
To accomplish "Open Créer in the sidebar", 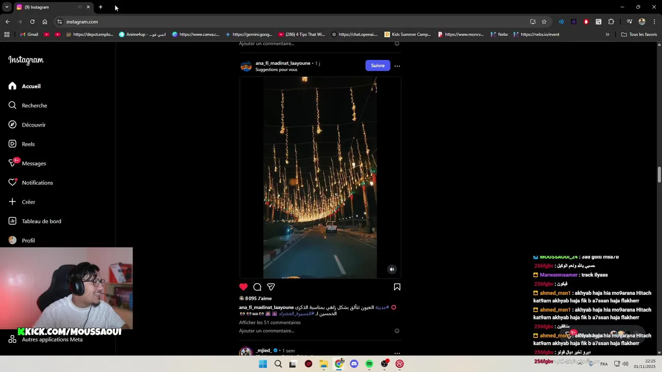I will click(22, 202).
